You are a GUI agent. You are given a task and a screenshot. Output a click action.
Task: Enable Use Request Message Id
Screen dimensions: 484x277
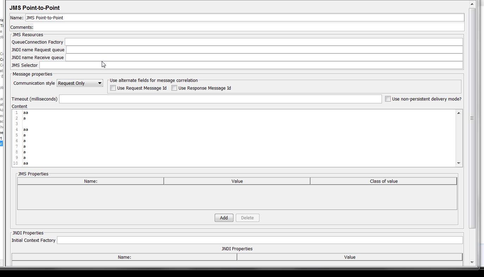[113, 88]
